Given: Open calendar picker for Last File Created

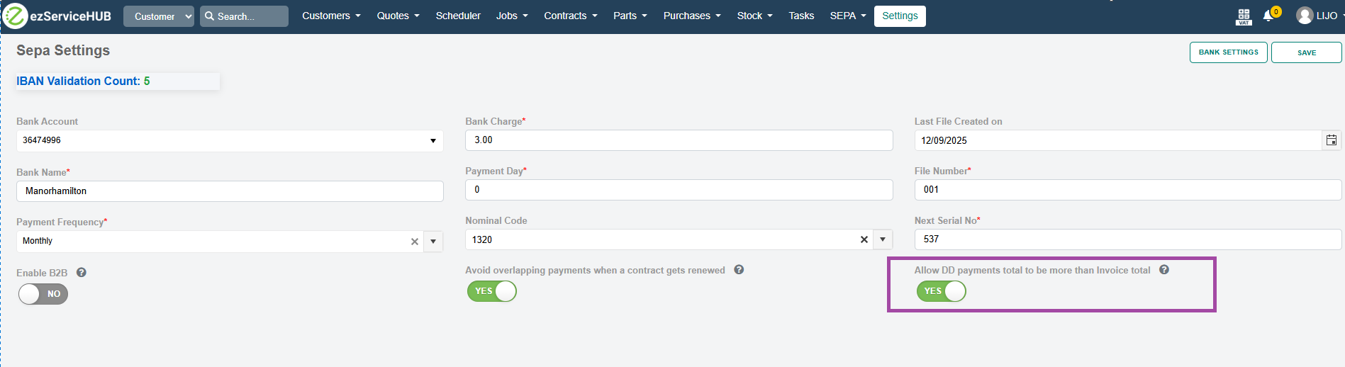Looking at the screenshot, I should 1332,140.
